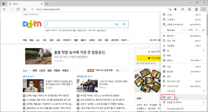Expand the 앱 submenu
This screenshot has width=208, height=112.
[184, 50]
